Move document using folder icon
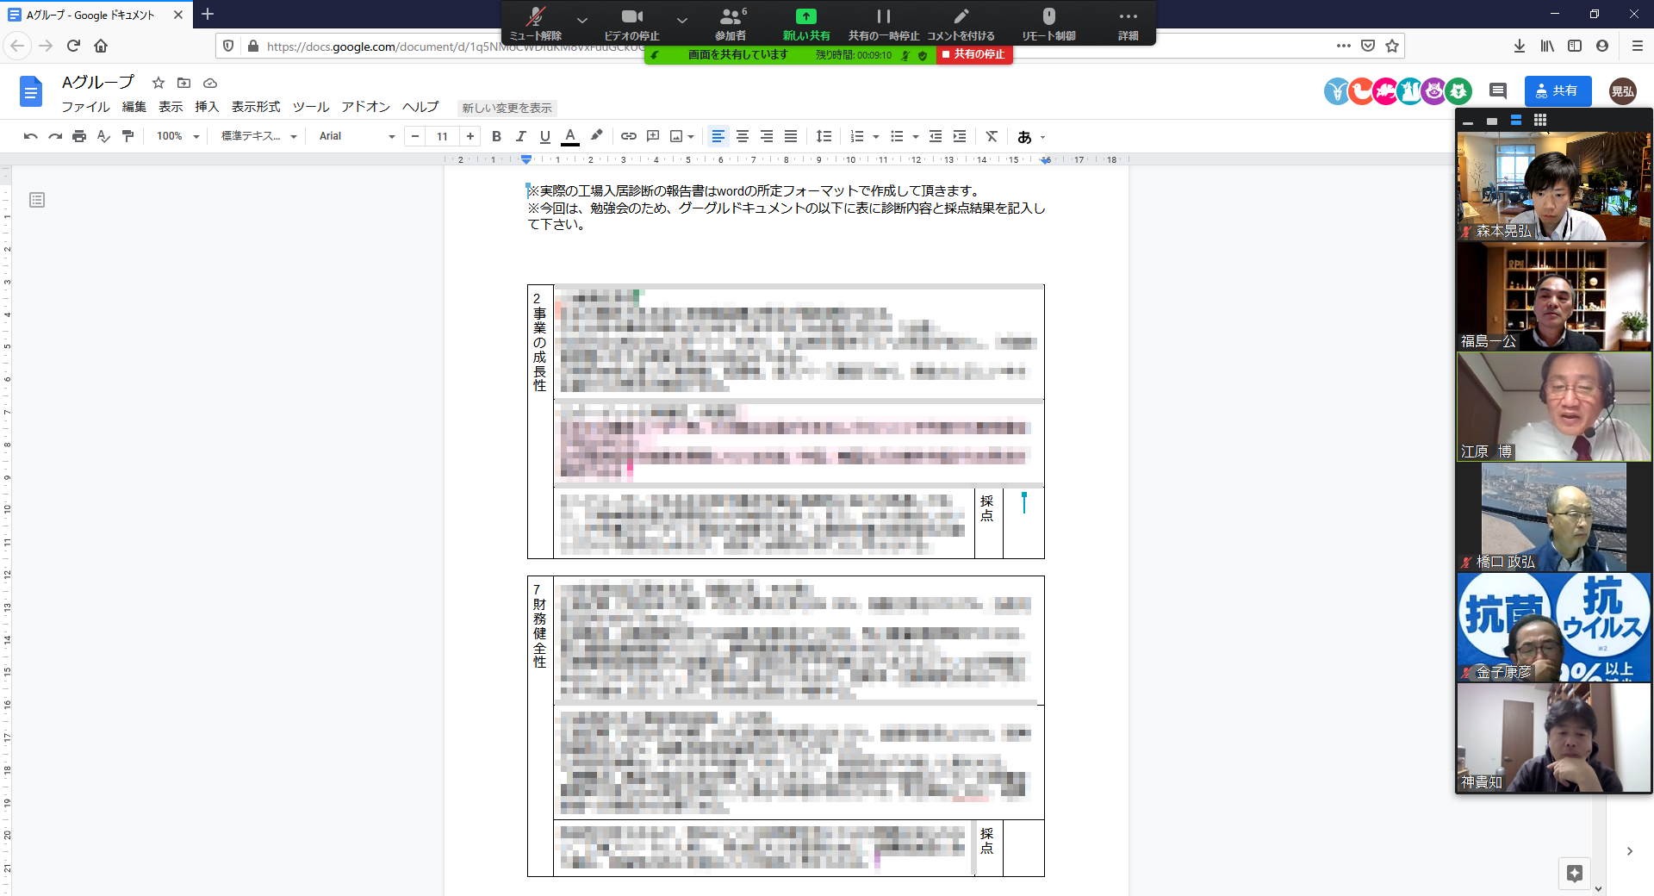 (x=183, y=83)
